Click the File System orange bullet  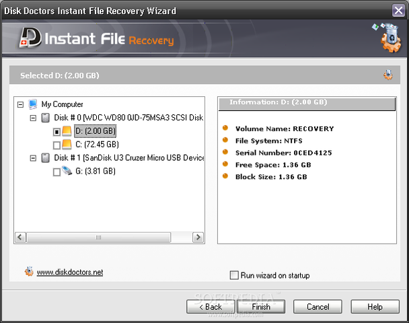pos(225,140)
